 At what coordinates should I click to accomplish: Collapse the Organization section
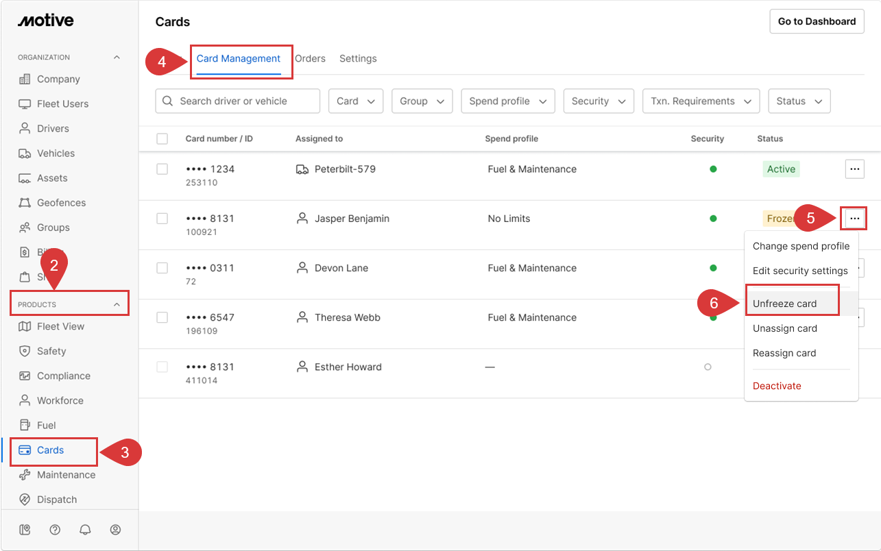click(117, 58)
